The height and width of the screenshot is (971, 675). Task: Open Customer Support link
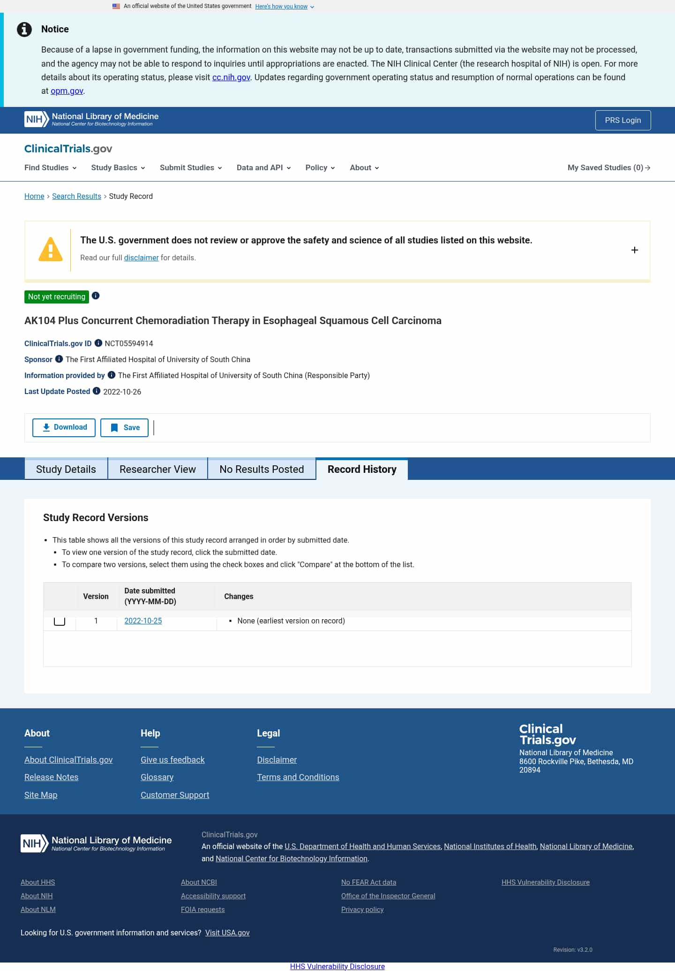pos(175,795)
